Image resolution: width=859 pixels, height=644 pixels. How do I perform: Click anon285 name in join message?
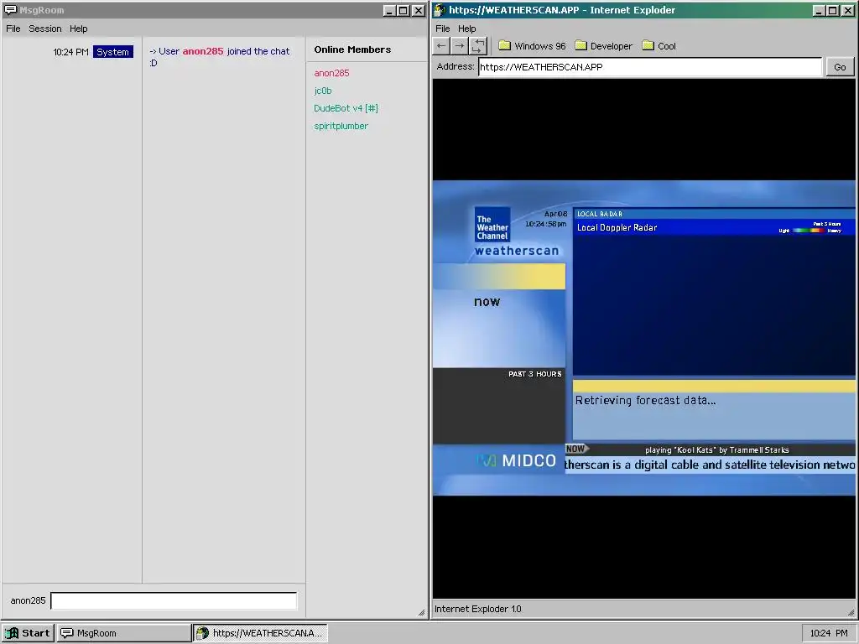coord(203,51)
